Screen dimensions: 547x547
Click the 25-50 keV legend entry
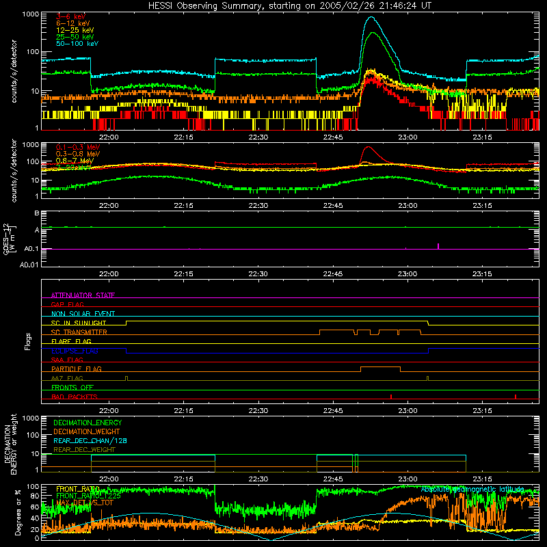tap(75, 37)
